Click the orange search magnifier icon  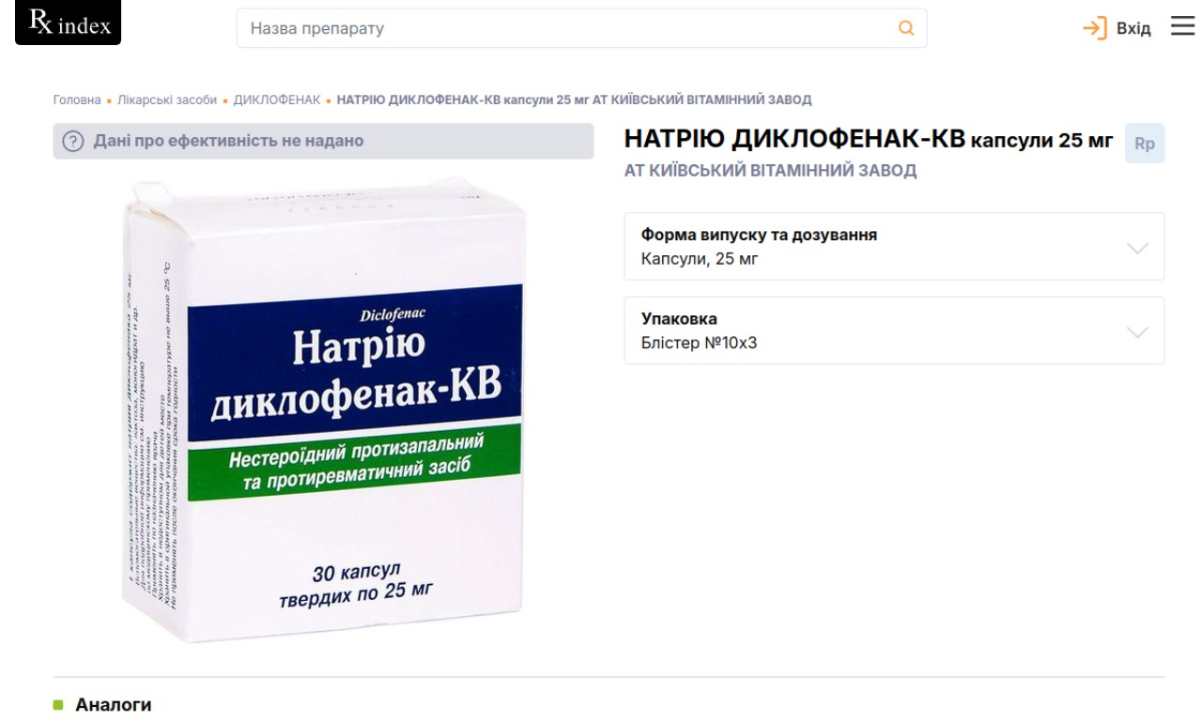point(906,28)
